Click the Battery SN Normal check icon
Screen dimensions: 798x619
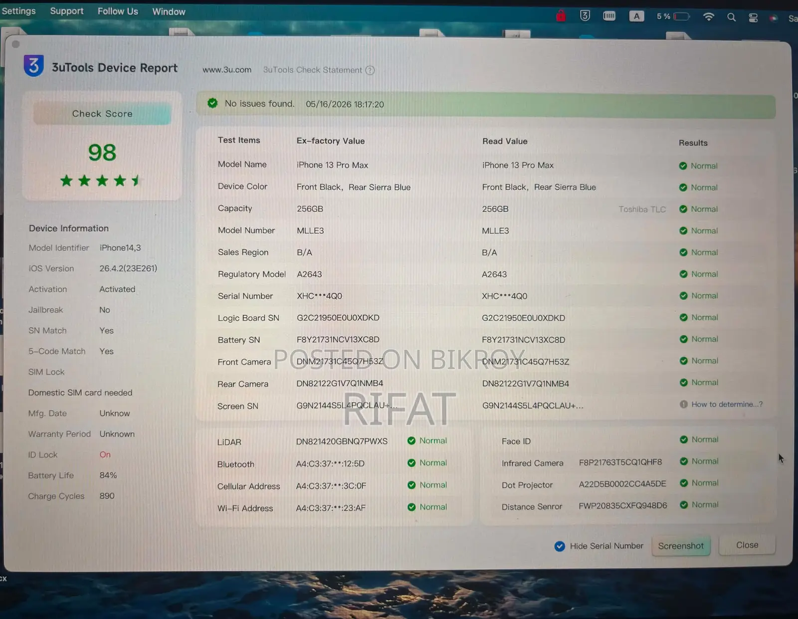(683, 339)
